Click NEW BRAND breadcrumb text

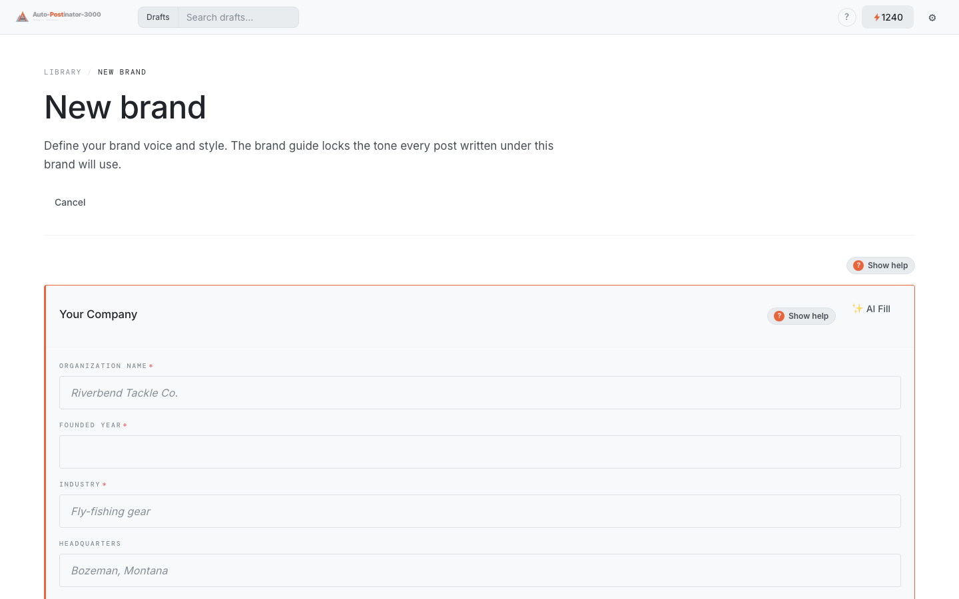[x=122, y=72]
